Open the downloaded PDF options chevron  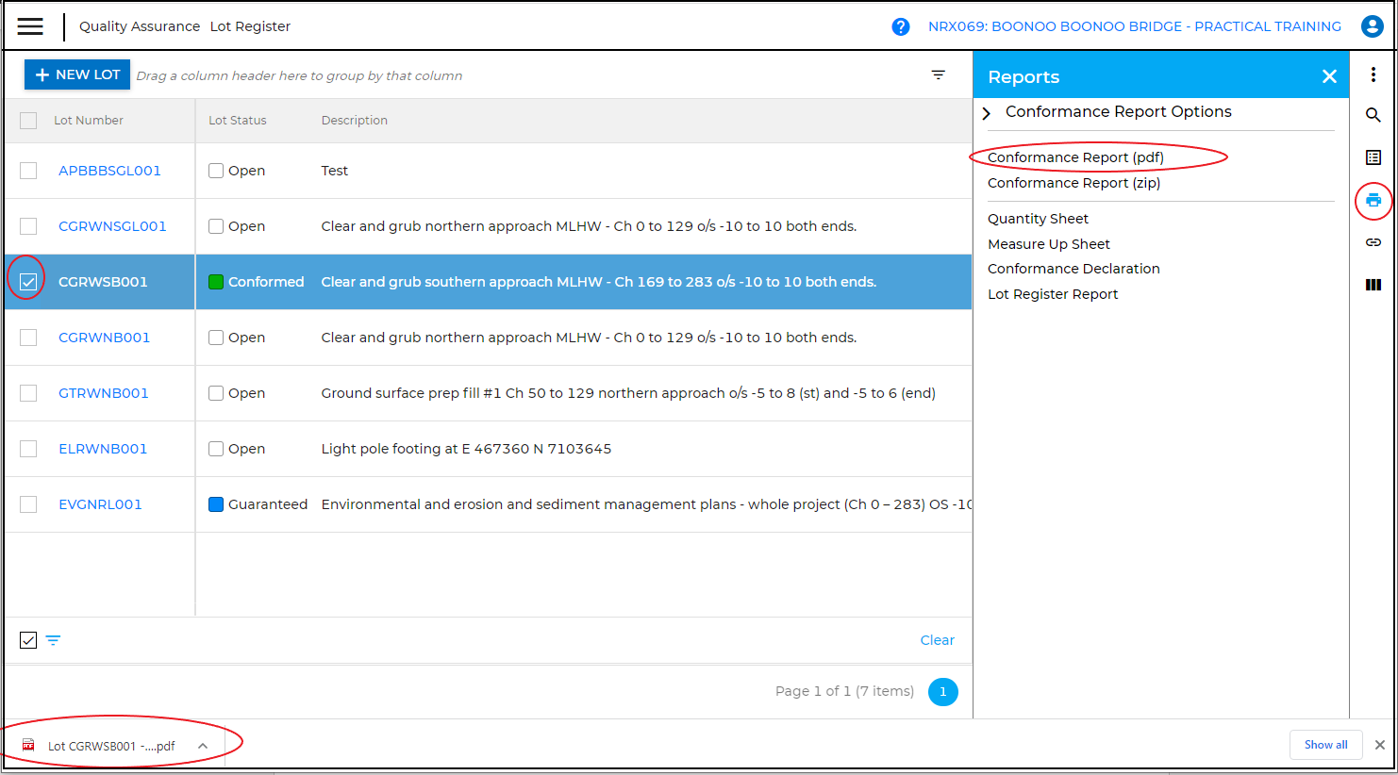pos(203,746)
